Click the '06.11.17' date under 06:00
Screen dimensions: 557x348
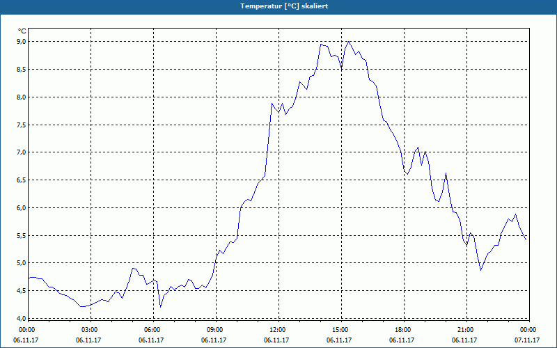pos(151,340)
